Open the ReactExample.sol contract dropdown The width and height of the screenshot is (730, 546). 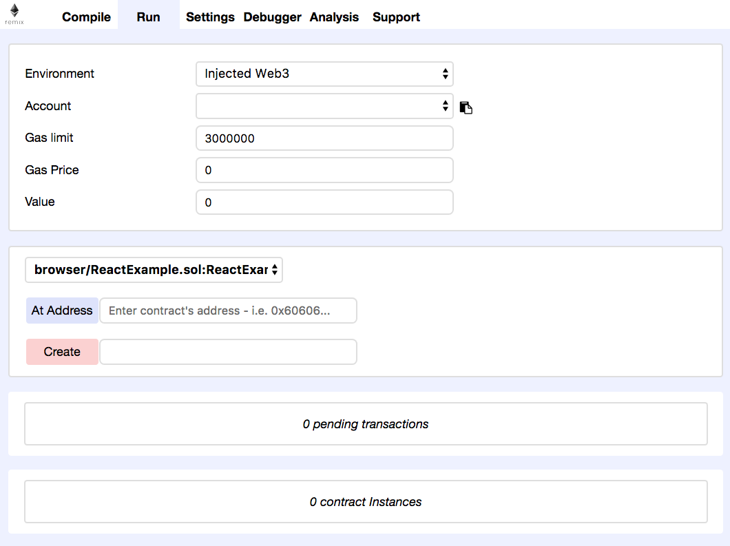pyautogui.click(x=154, y=270)
